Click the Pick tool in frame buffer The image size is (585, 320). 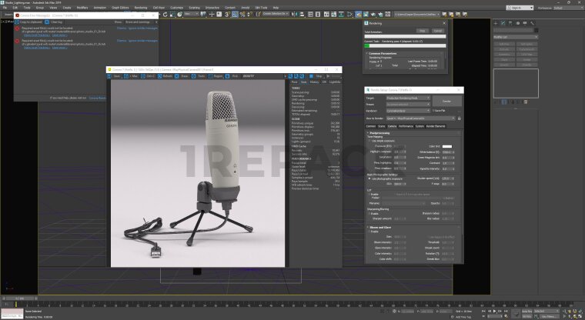(233, 76)
